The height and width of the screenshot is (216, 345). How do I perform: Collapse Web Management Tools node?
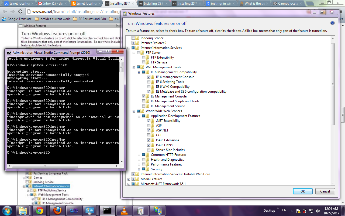click(134, 67)
